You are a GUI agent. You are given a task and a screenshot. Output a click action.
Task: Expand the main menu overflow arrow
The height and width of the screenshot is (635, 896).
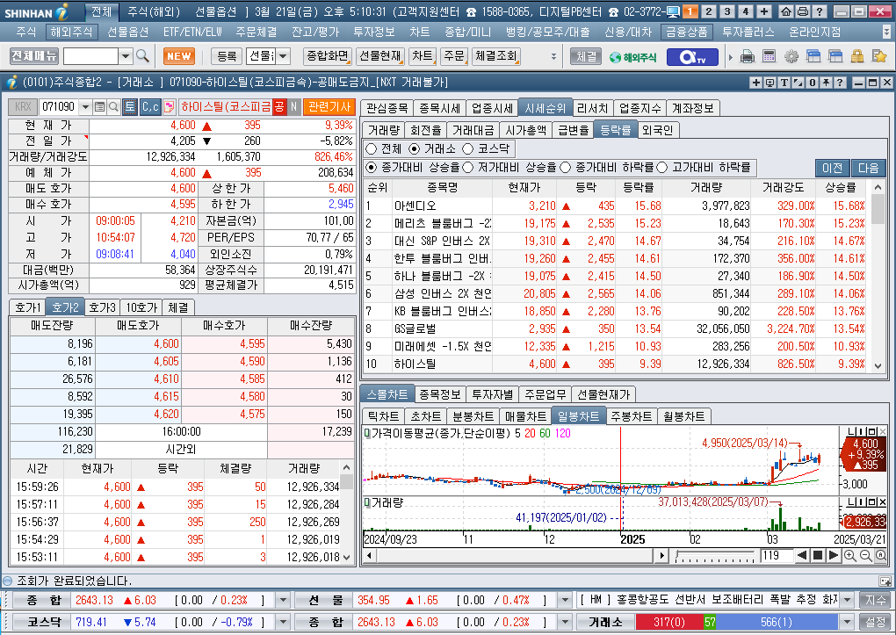click(x=886, y=32)
